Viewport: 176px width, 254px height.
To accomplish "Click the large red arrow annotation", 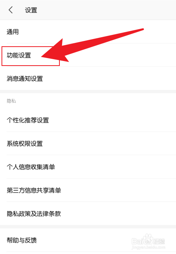I will coord(92,45).
